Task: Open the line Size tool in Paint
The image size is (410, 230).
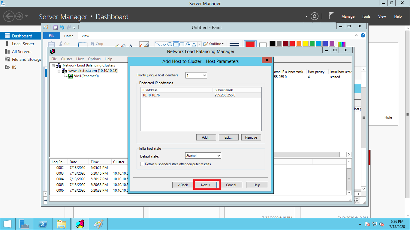Action: tap(234, 44)
